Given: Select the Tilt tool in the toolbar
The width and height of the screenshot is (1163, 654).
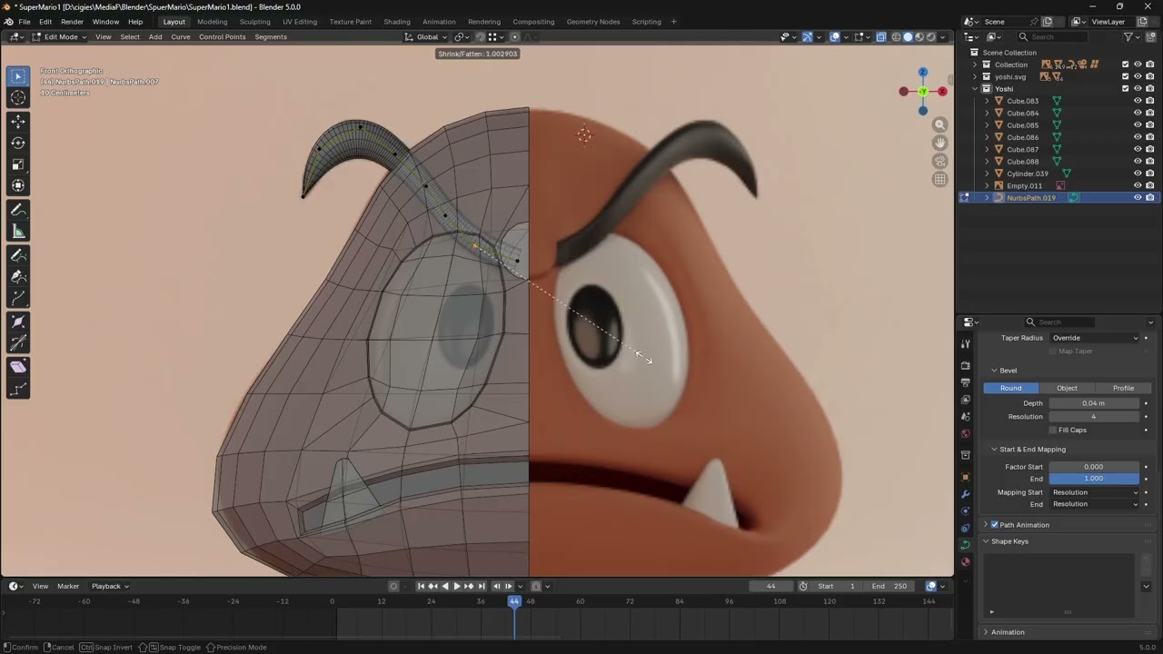Looking at the screenshot, I should coord(18,344).
